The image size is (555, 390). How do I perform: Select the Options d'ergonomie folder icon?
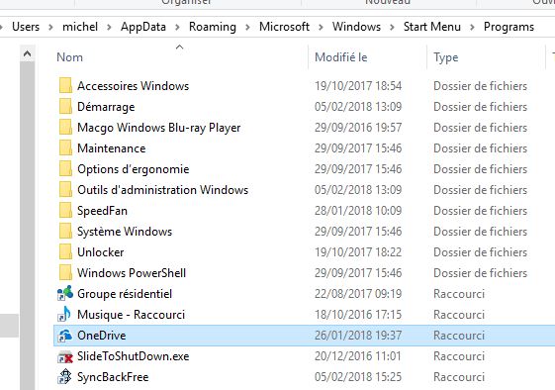click(x=65, y=169)
